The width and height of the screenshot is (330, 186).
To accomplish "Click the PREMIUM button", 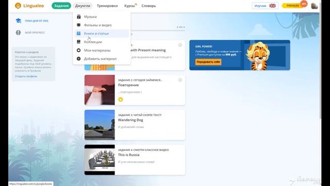I will (293, 6).
